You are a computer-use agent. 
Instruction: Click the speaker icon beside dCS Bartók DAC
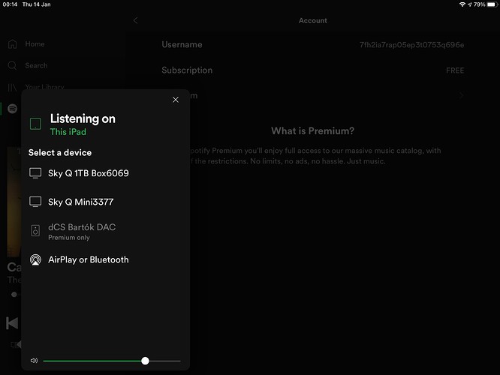(x=35, y=230)
